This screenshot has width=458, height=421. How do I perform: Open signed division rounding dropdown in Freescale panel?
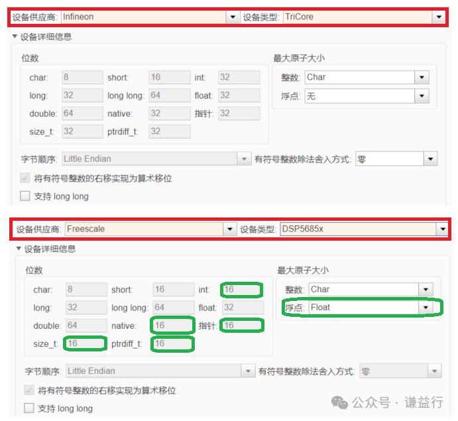click(x=434, y=371)
